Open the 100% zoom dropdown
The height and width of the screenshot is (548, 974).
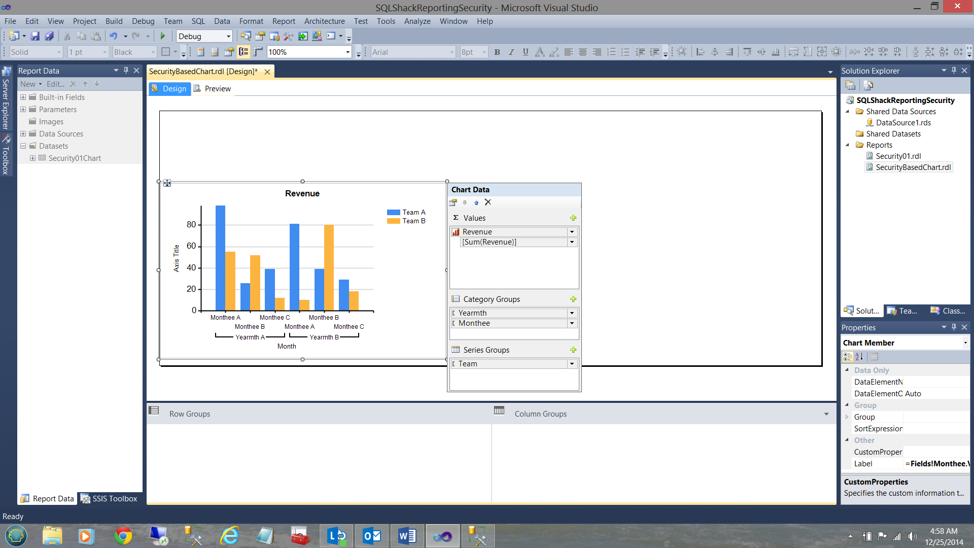coord(347,52)
